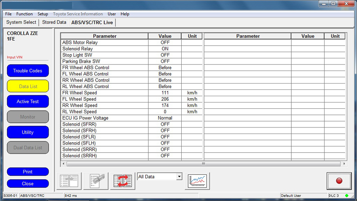Select the Solenoid (SFLR) row

coord(132,137)
